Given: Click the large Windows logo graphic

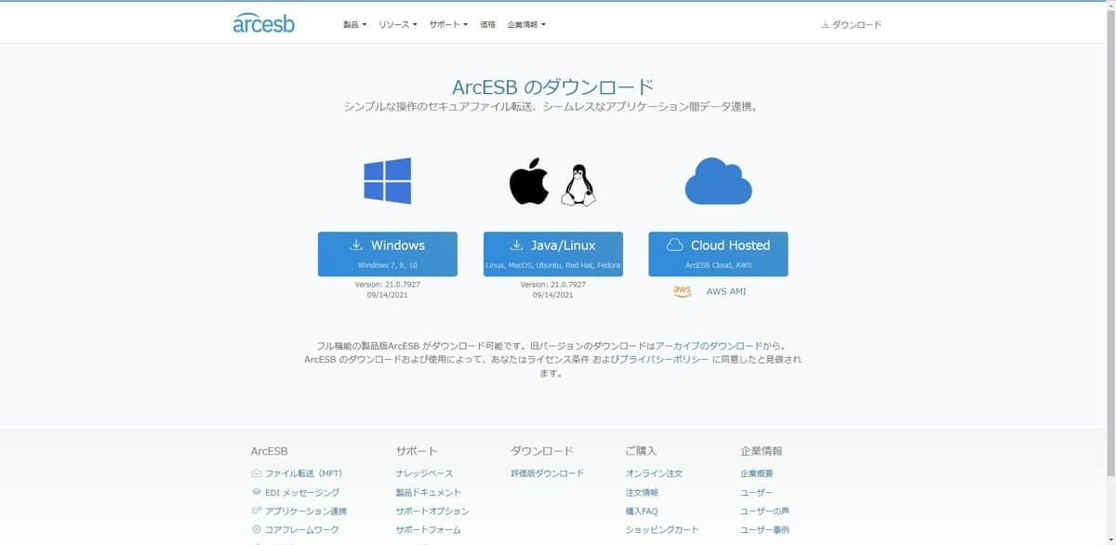Looking at the screenshot, I should coord(388,180).
